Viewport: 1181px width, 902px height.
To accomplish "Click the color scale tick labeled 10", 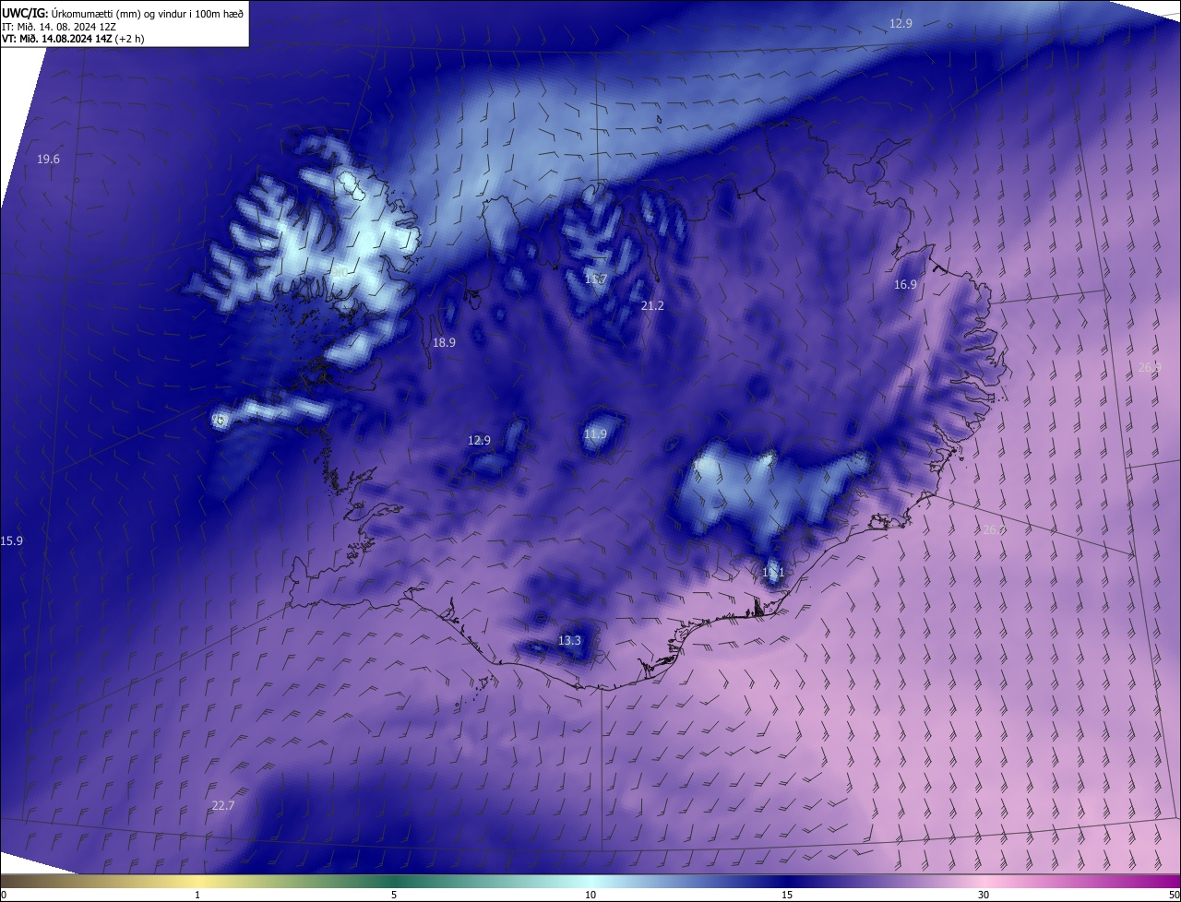I will click(x=590, y=895).
